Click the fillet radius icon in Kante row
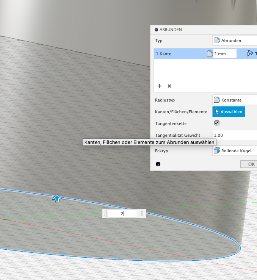 tap(209, 54)
